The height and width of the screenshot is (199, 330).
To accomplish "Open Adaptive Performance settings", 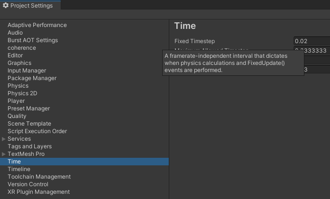I will click(37, 25).
